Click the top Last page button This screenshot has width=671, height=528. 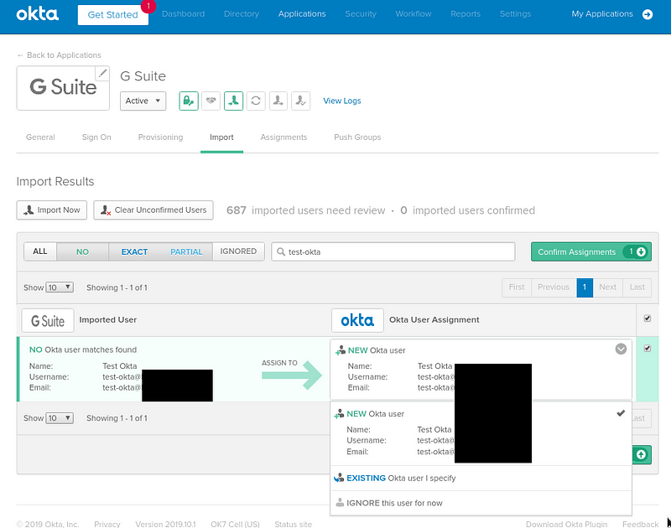637,287
